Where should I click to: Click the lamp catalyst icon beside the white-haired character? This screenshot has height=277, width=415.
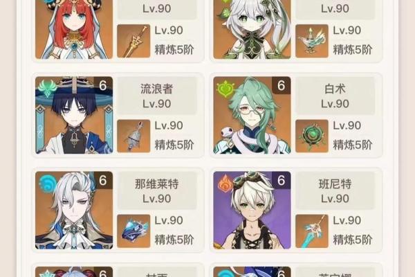click(312, 41)
